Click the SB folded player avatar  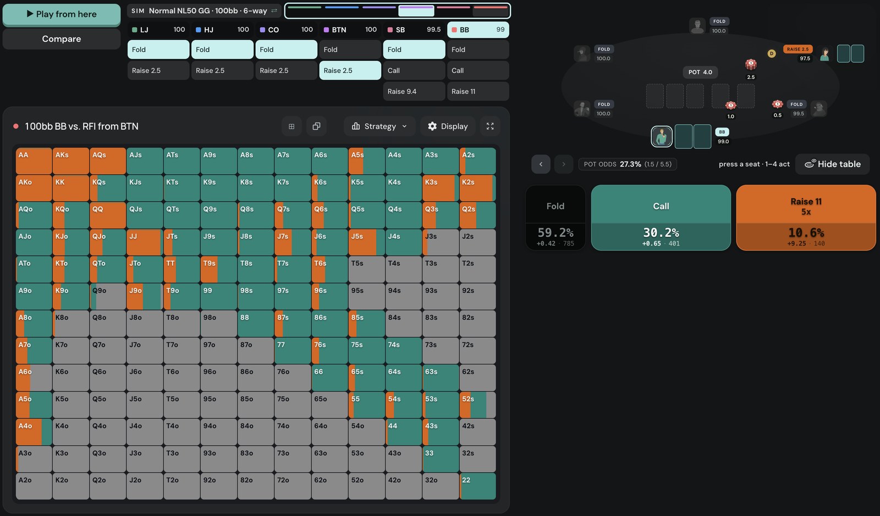click(x=818, y=108)
